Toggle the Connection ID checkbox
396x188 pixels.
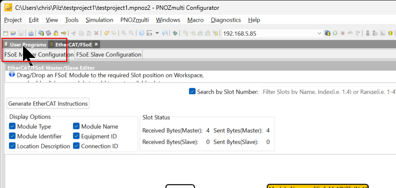[x=76, y=146]
